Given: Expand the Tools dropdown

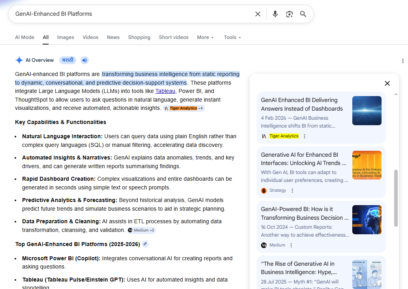Looking at the screenshot, I should 232,37.
